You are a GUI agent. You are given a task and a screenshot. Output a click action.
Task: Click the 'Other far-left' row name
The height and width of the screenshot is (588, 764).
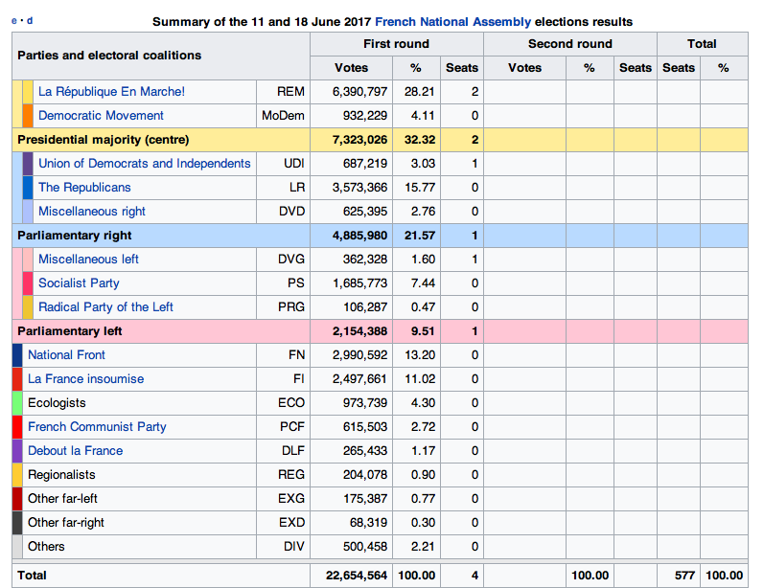tap(62, 498)
